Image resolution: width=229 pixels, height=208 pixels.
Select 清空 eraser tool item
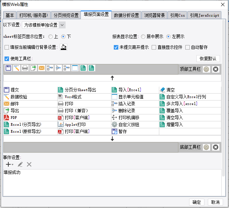190,90
